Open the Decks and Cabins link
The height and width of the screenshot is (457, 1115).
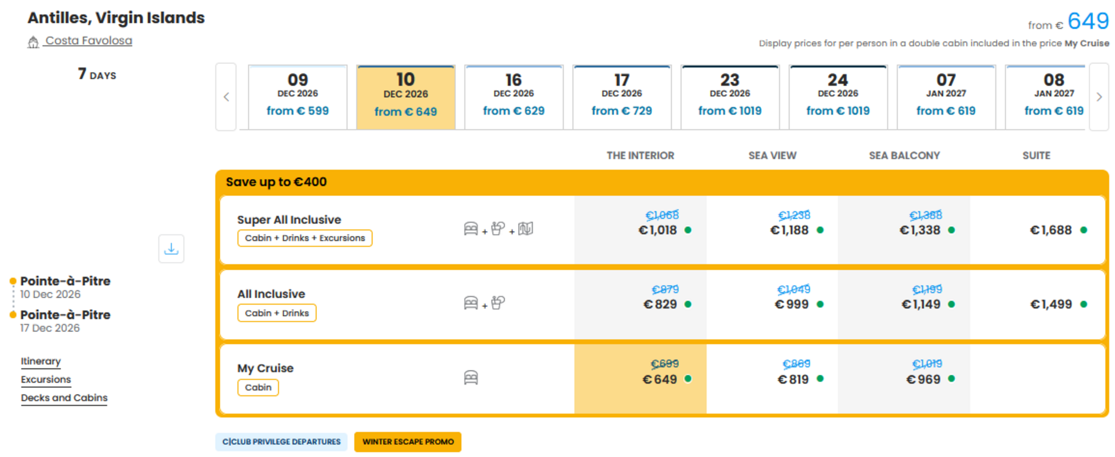tap(64, 398)
